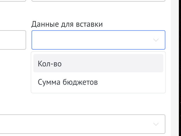Screen dimensions: 181x136
Task: Choose "Сумма бюджетов" from the list
Action: [x=68, y=82]
